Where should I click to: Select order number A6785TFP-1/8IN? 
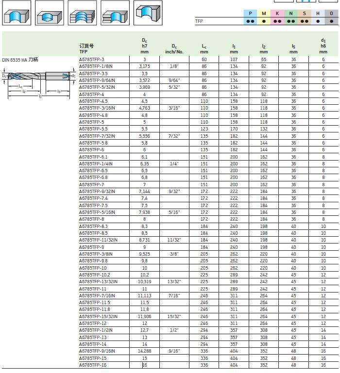click(x=96, y=66)
